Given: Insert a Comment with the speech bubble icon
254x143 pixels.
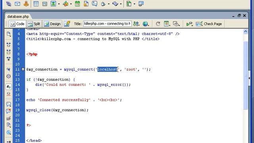Looking at the screenshot, I should click(x=94, y=4).
